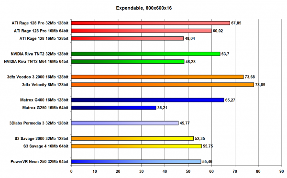Select the dark blue Matrox G400 bar

147,100
